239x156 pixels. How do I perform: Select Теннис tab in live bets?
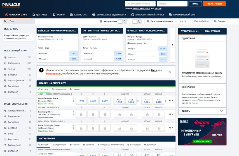click(74, 90)
